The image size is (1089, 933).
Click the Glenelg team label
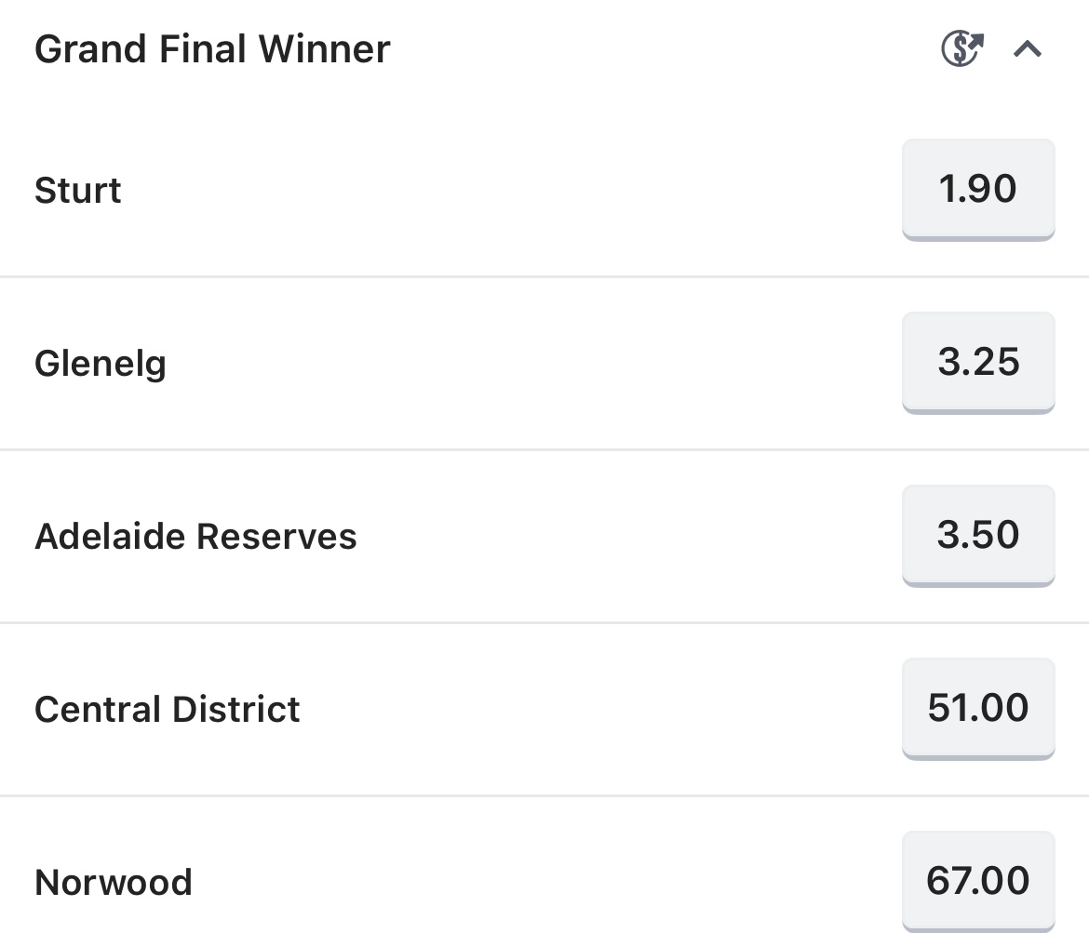click(101, 364)
